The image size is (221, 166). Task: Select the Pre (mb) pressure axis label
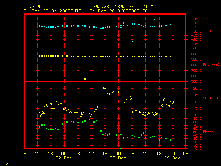[x=211, y=65]
